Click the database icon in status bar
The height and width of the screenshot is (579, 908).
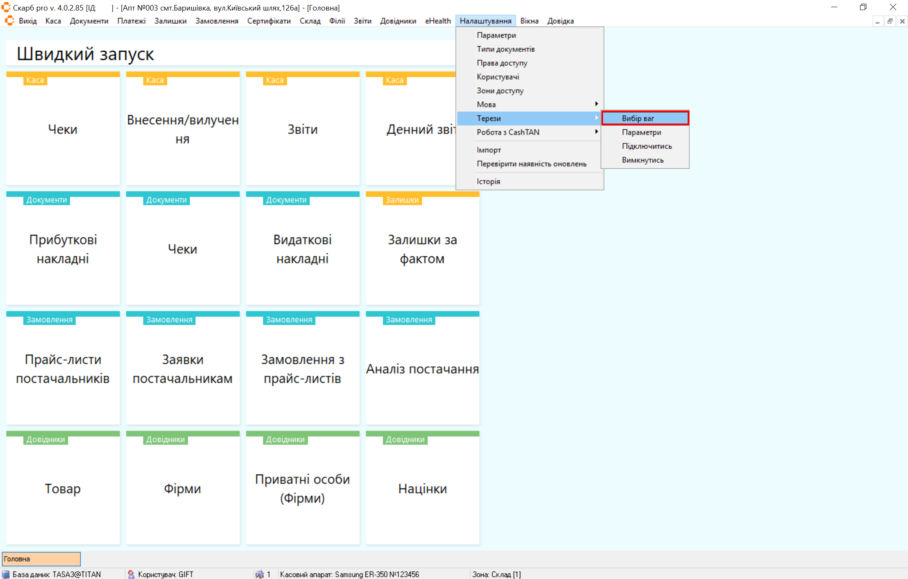pos(6,574)
